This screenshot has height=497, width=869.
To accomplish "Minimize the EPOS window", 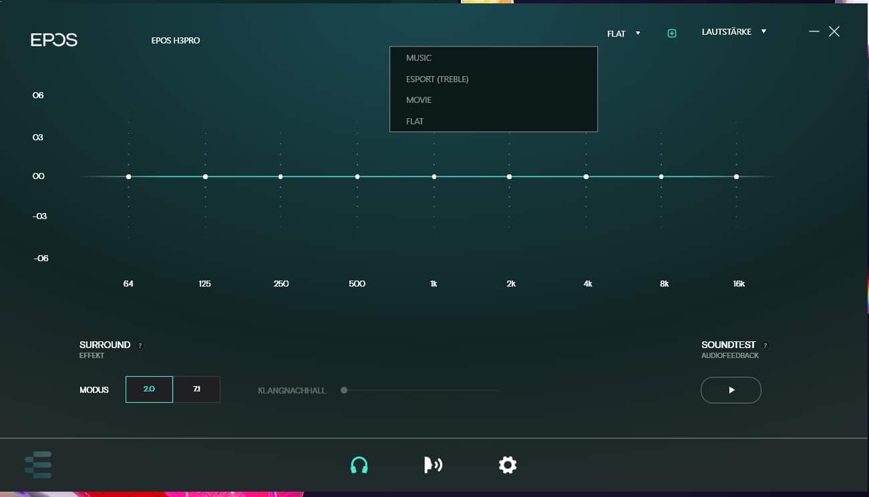I will point(814,31).
